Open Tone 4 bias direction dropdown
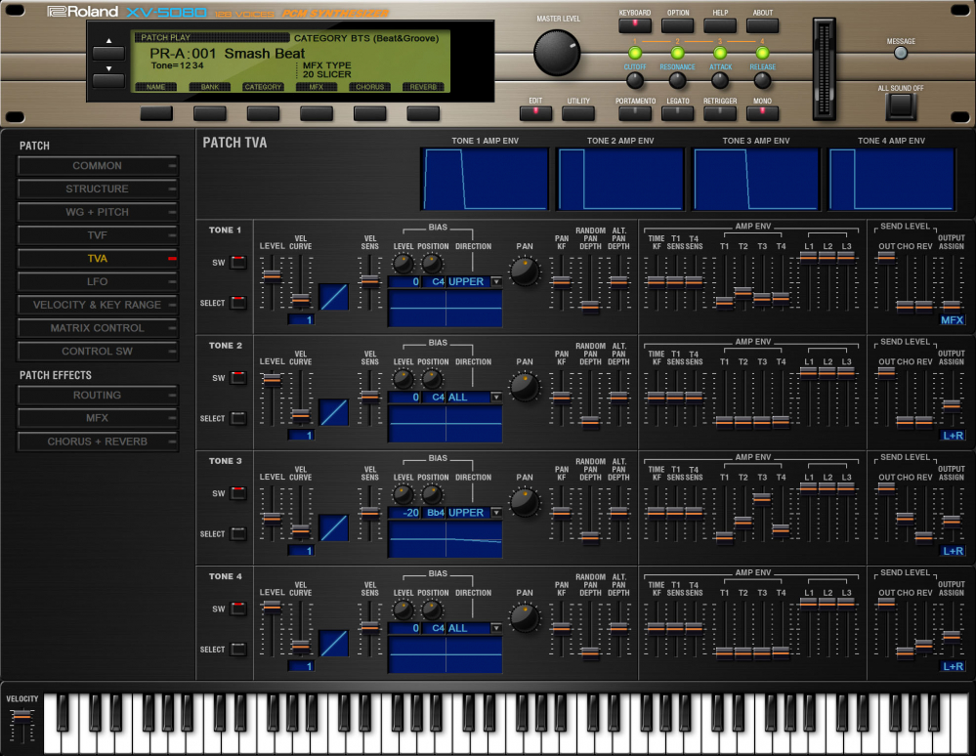 click(x=496, y=628)
